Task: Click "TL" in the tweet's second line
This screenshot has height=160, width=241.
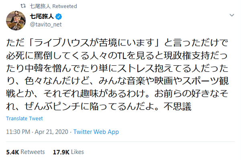Action: (x=122, y=56)
